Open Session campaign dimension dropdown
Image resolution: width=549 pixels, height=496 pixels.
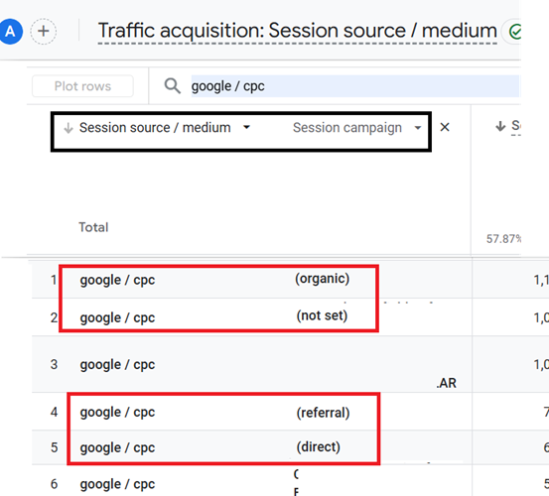pos(418,128)
